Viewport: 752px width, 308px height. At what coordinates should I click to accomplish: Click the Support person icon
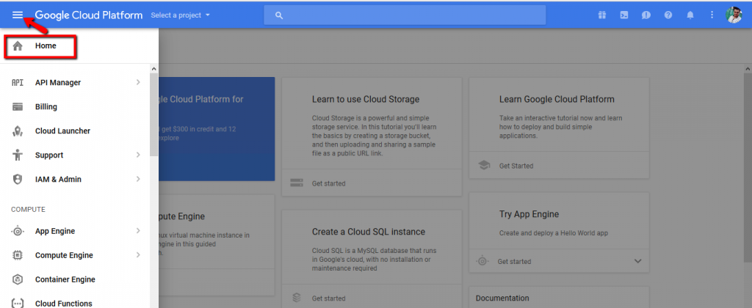(18, 155)
